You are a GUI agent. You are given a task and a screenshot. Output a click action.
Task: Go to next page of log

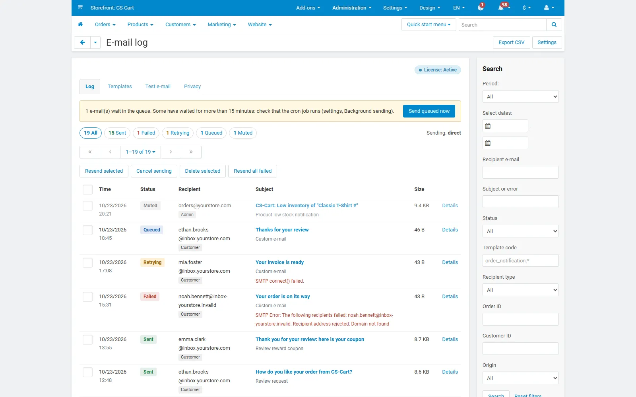171,152
